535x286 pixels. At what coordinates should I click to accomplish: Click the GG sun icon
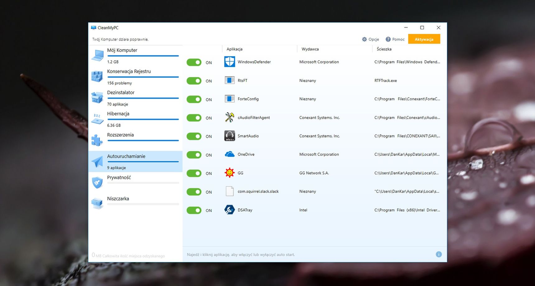(230, 173)
